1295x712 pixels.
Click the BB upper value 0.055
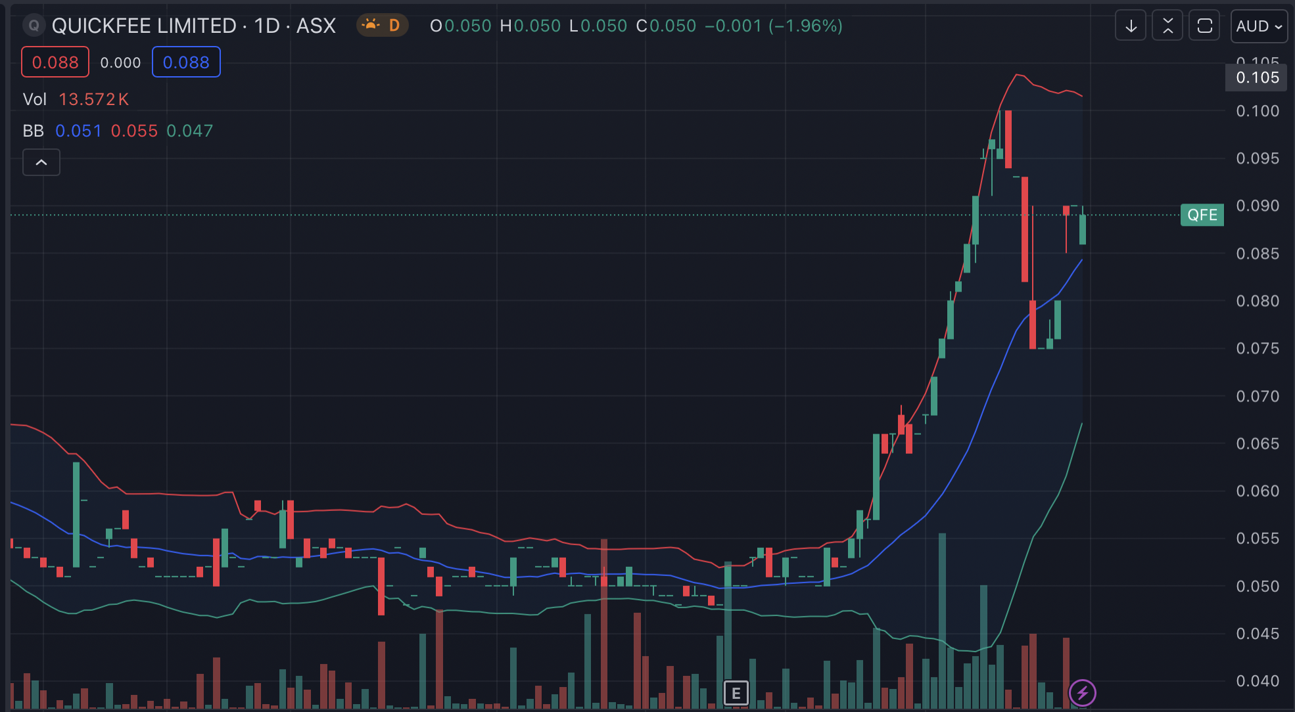point(134,131)
